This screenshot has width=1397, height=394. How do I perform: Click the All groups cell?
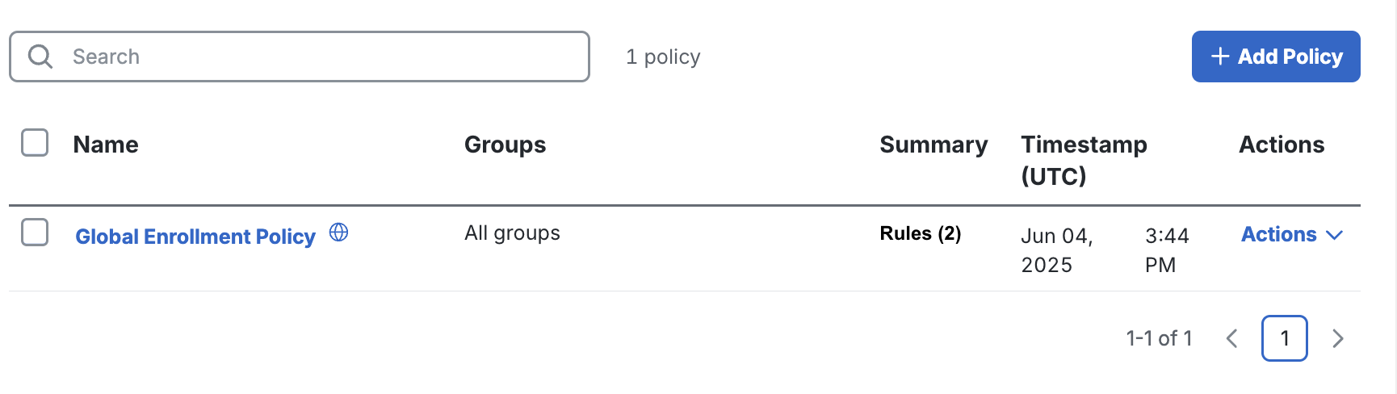[x=512, y=233]
